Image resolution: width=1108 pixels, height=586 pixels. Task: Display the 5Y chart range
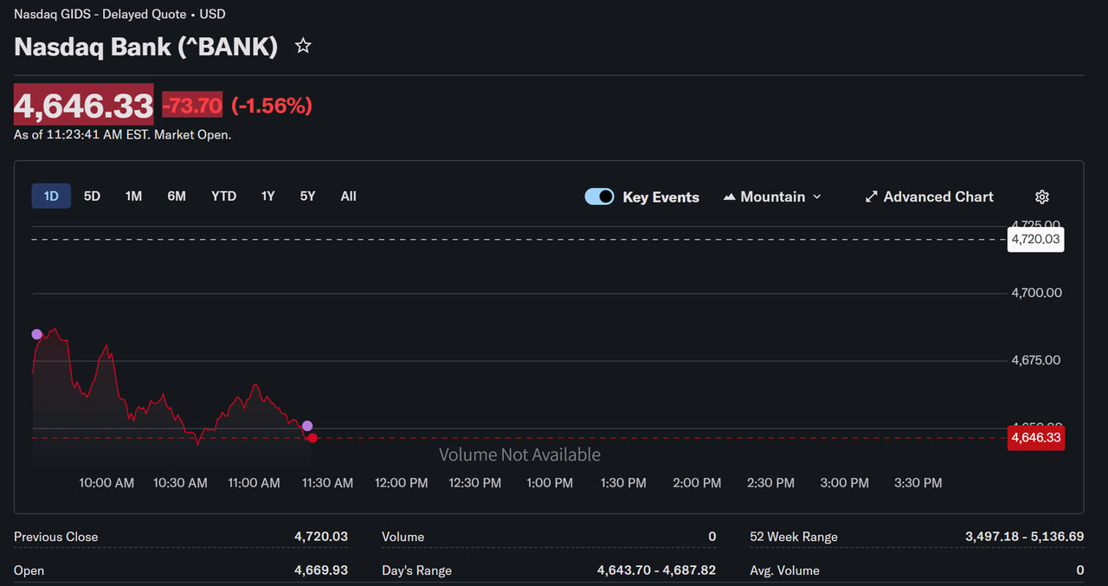click(307, 196)
